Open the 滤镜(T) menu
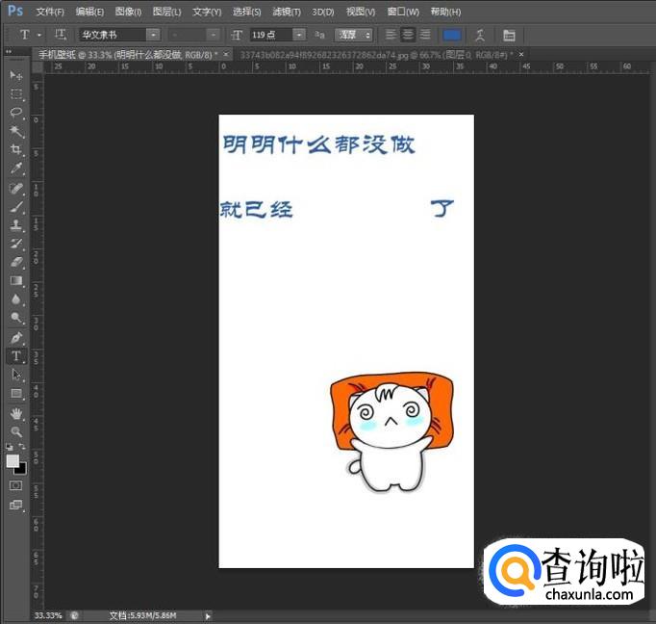This screenshot has width=656, height=624. (286, 12)
